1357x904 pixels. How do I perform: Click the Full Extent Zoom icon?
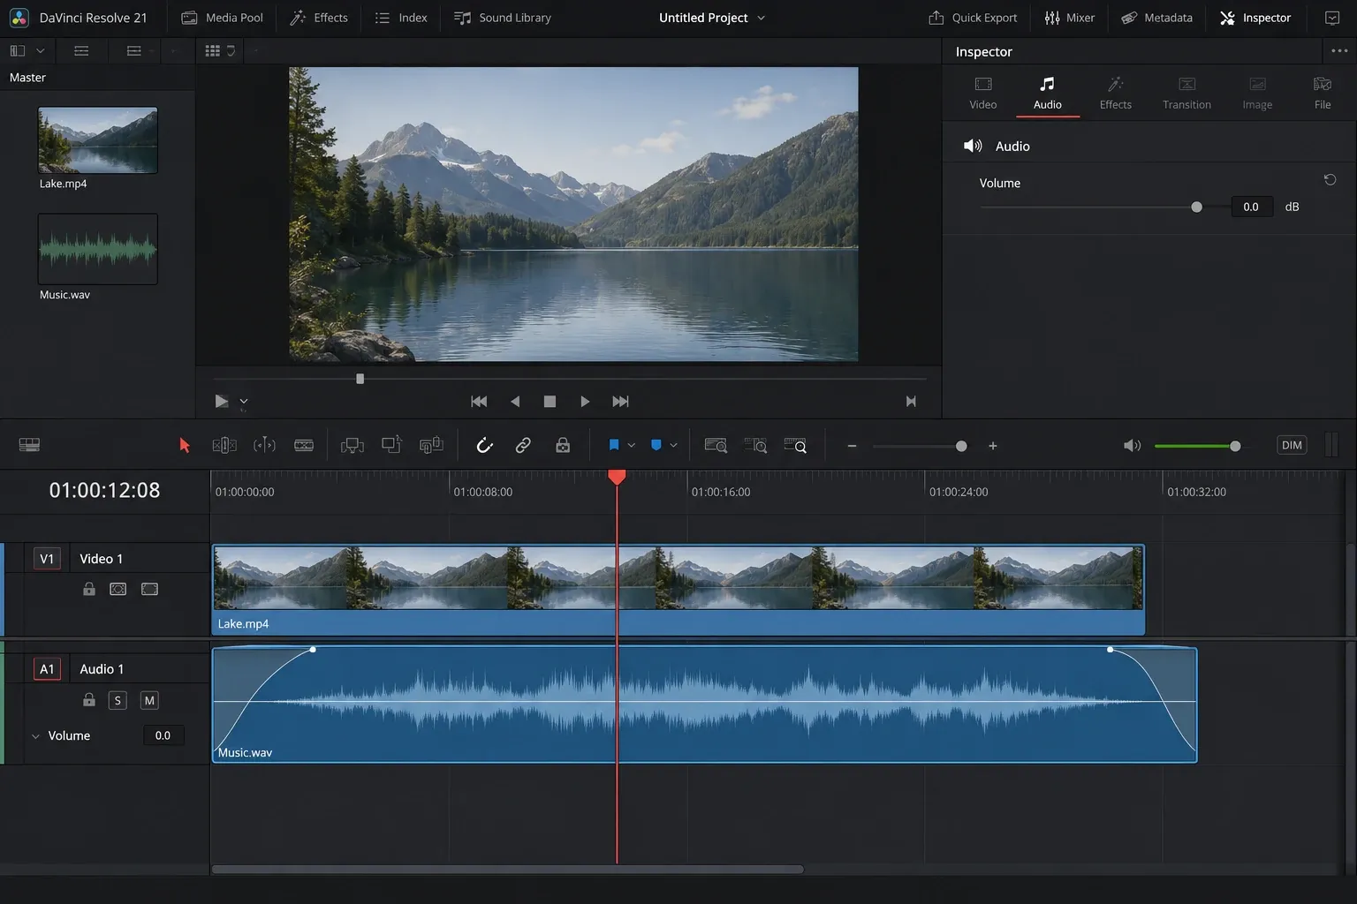coord(716,446)
